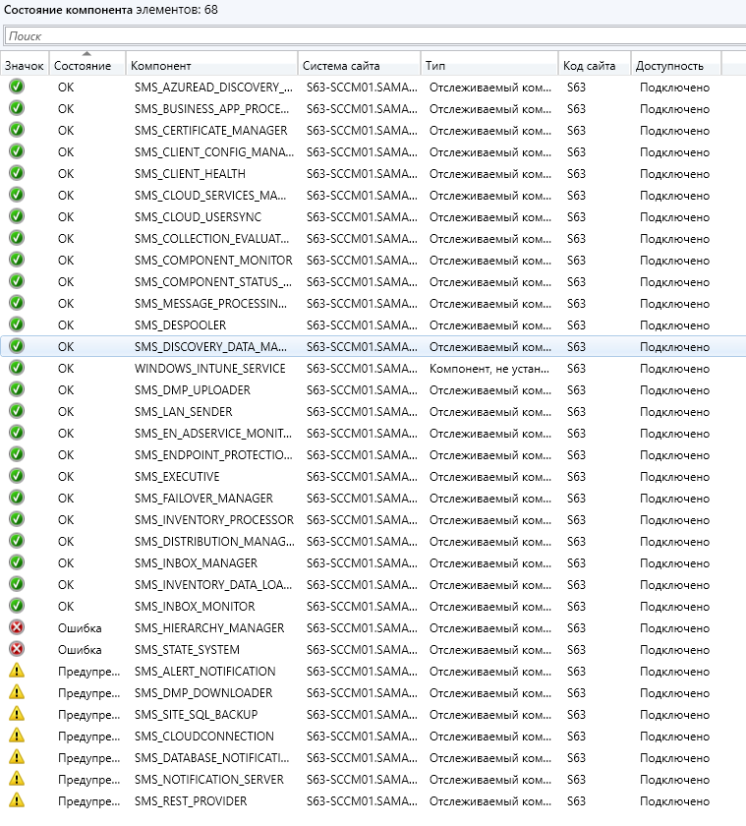The height and width of the screenshot is (826, 746).
Task: Select the SMS_INVENTORY_DATA_LOA component name
Action: (212, 585)
